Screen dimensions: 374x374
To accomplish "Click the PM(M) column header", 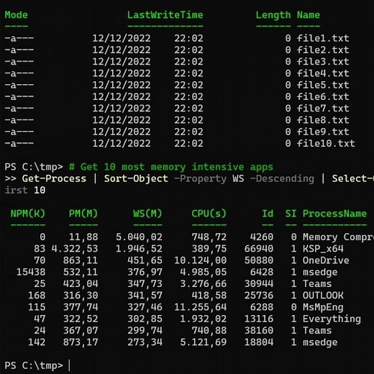I will tap(83, 214).
